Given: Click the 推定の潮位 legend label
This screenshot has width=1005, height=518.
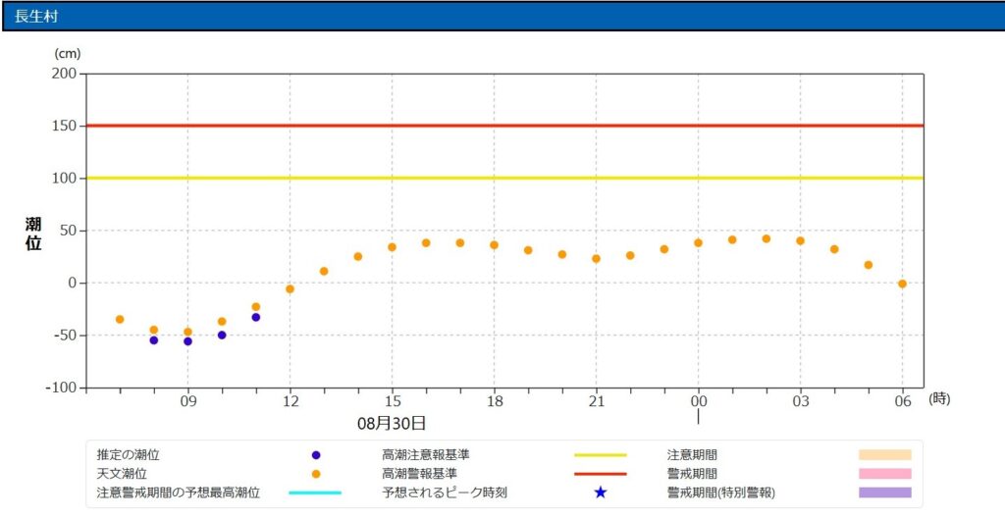Looking at the screenshot, I should (x=129, y=455).
